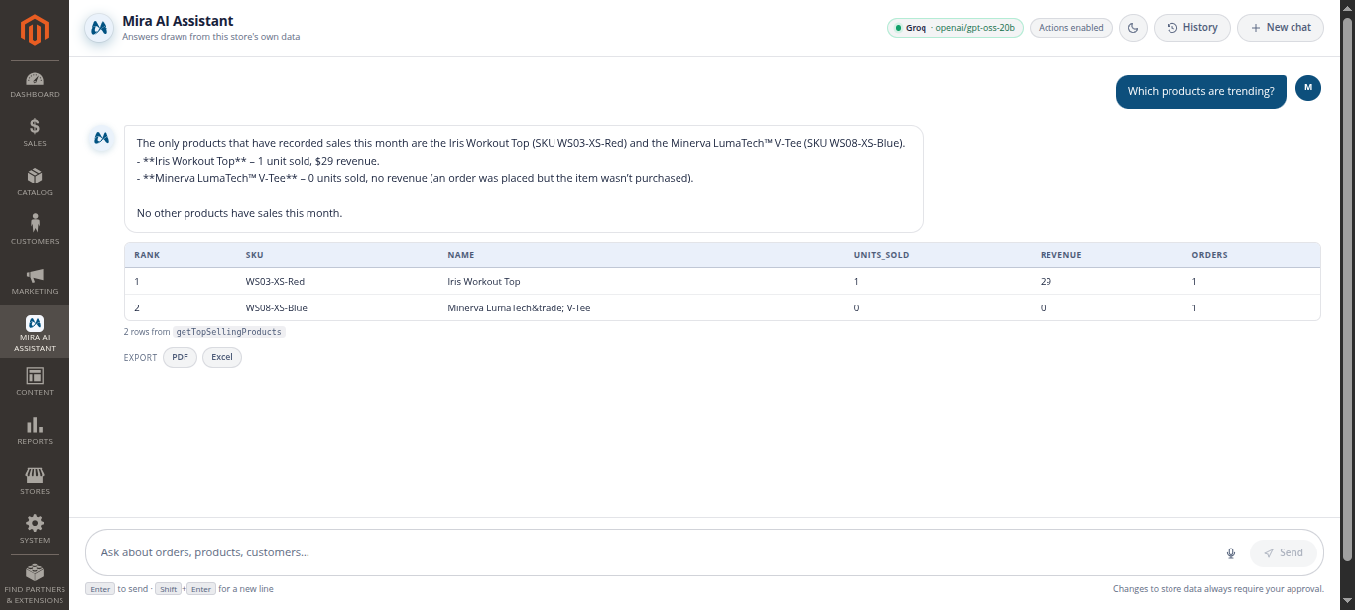Click the 'Changes to store data' approval notice
Viewport: 1355px width, 610px height.
(x=1218, y=589)
